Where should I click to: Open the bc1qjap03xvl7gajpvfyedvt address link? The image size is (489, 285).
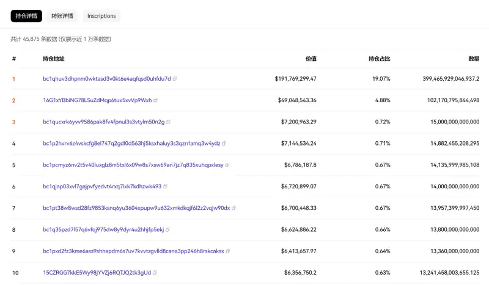click(101, 187)
